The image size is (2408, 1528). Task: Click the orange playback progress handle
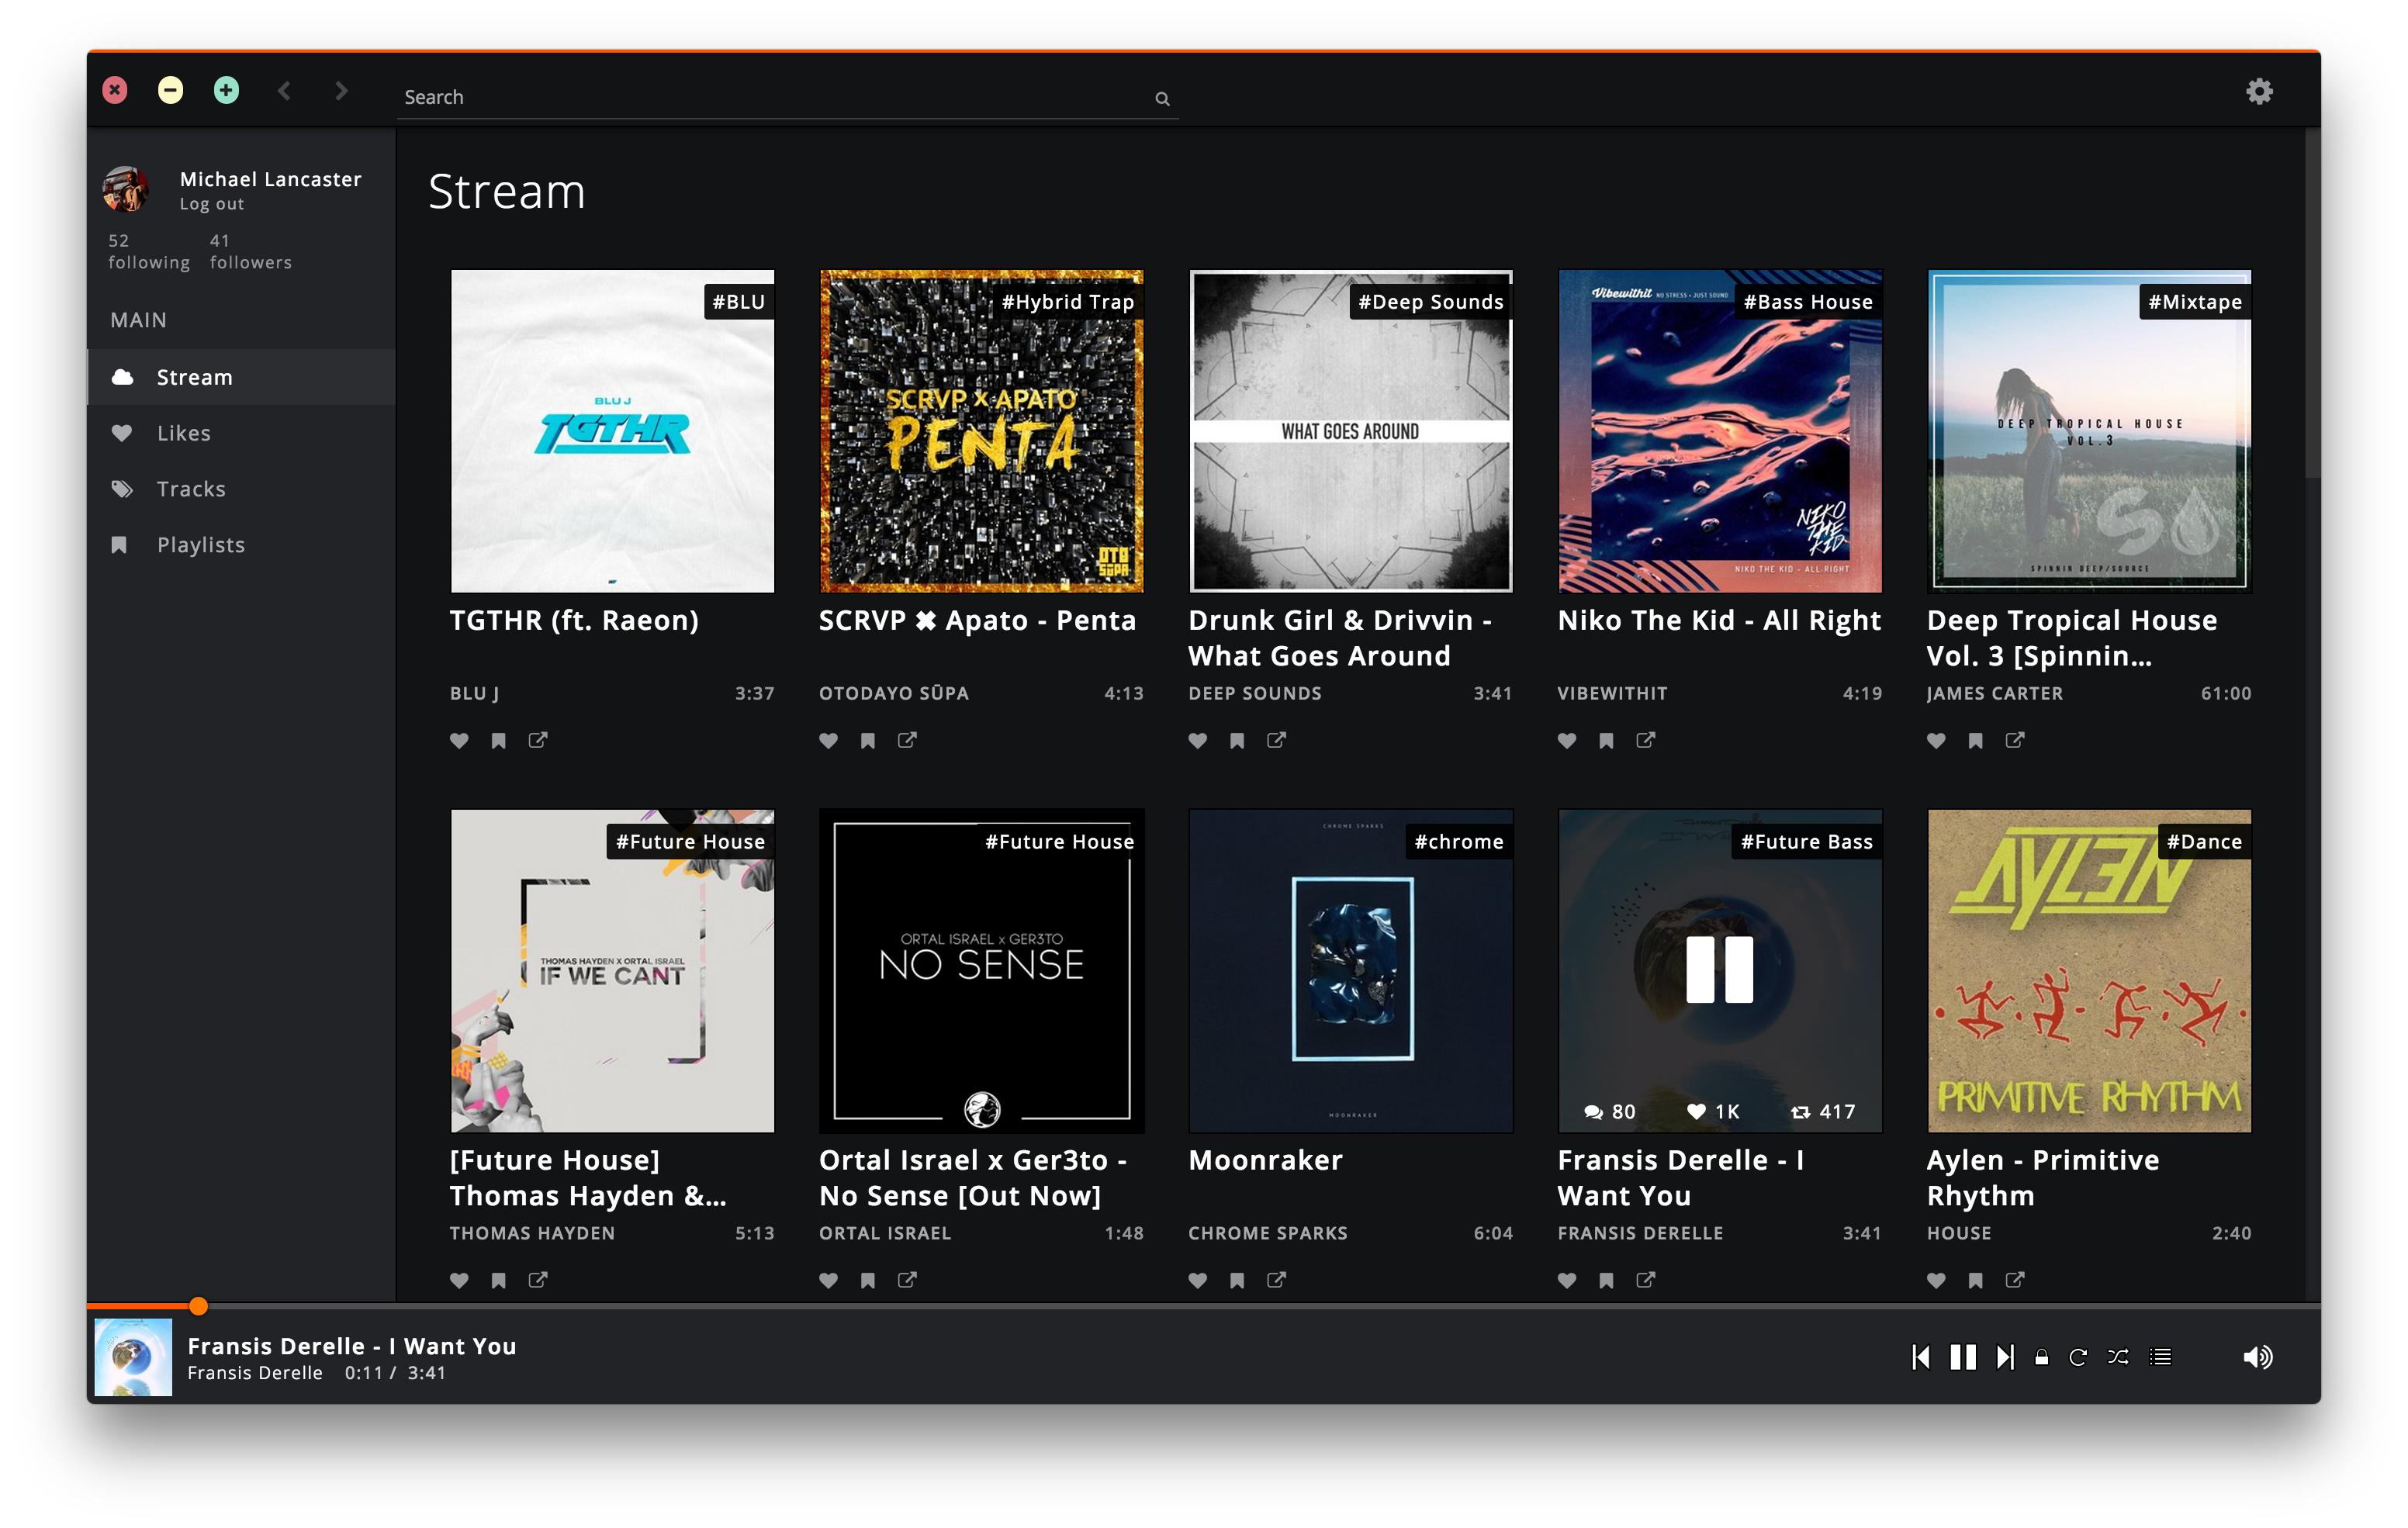click(x=199, y=1306)
